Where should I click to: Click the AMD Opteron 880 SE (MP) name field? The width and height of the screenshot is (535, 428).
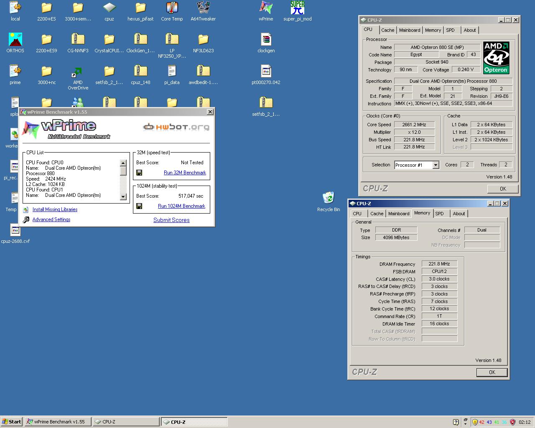pyautogui.click(x=437, y=47)
